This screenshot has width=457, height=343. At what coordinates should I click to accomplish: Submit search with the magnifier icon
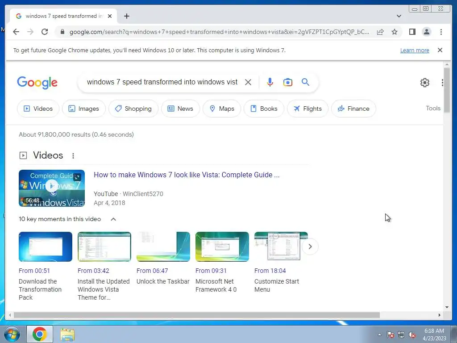305,82
